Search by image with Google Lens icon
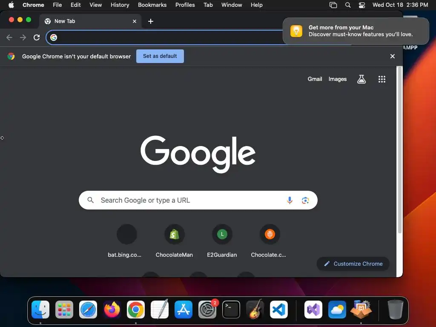The image size is (436, 327). pyautogui.click(x=305, y=200)
